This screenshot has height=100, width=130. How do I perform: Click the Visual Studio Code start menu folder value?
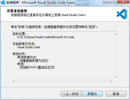(28, 47)
